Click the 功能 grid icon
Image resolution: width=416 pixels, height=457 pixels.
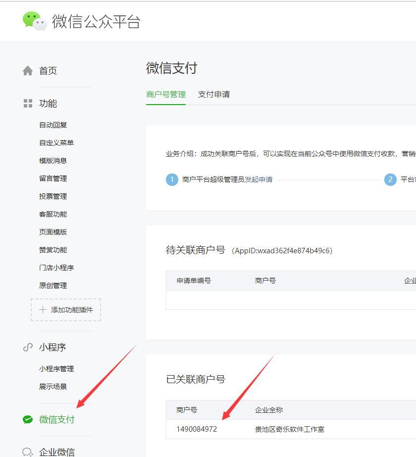(28, 103)
